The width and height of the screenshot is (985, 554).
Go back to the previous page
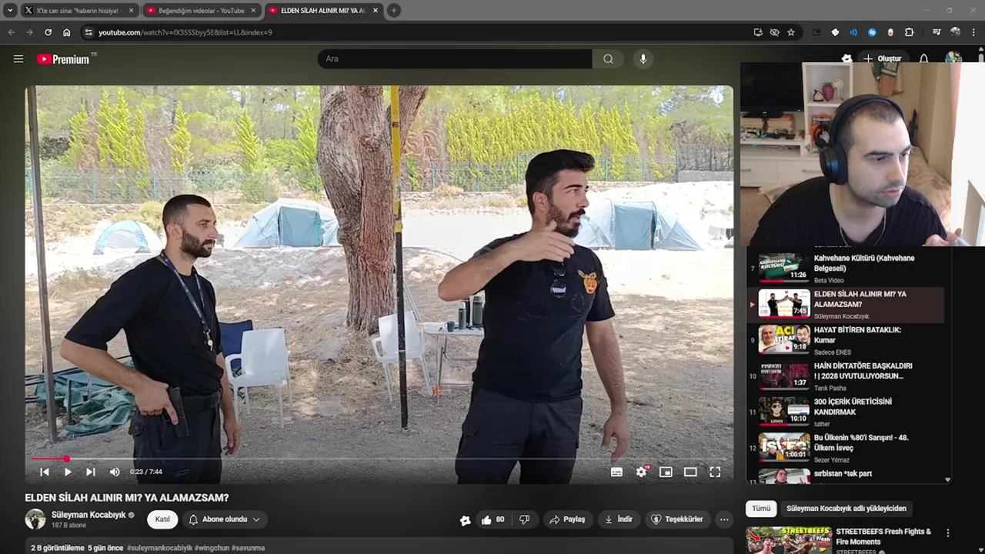pos(11,32)
